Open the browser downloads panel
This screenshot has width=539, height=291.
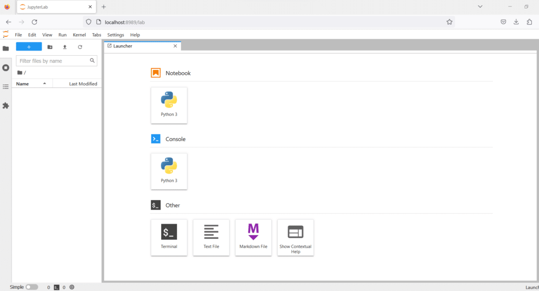(516, 22)
